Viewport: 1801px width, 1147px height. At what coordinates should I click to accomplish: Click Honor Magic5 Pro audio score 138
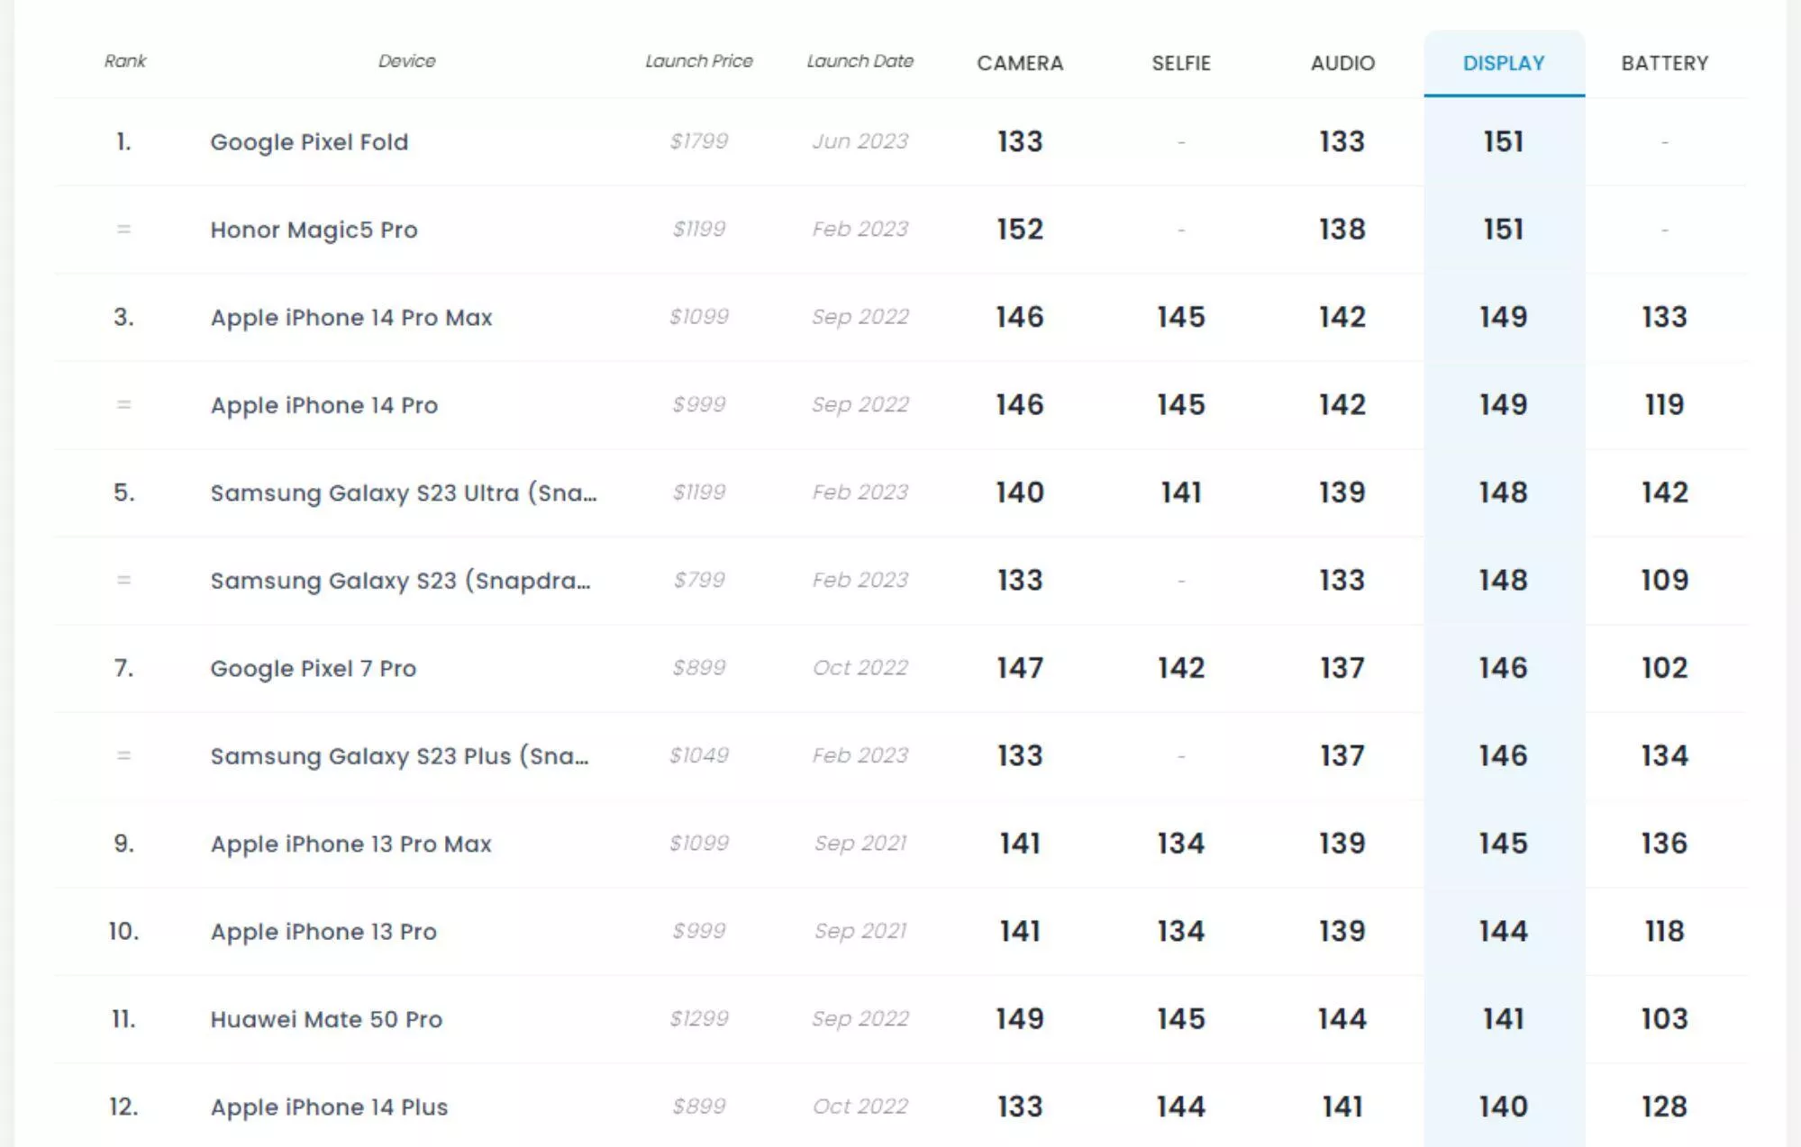tap(1342, 230)
